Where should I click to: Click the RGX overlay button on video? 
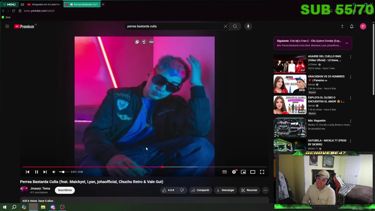click(x=151, y=42)
